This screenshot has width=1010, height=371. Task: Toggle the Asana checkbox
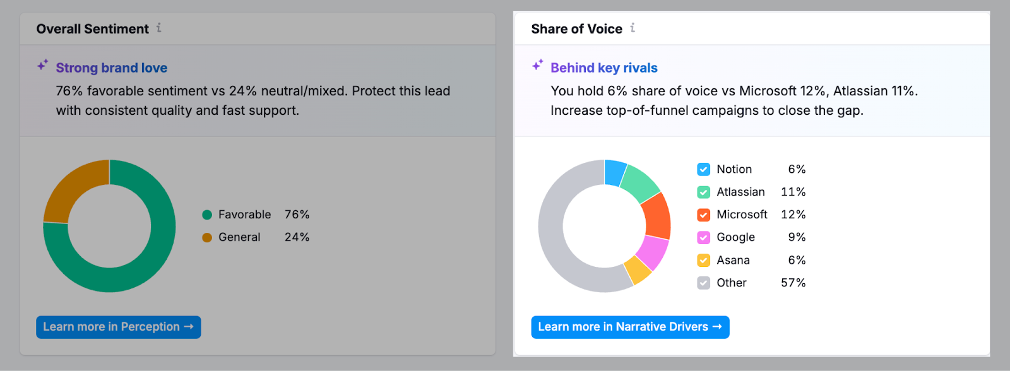coord(703,261)
